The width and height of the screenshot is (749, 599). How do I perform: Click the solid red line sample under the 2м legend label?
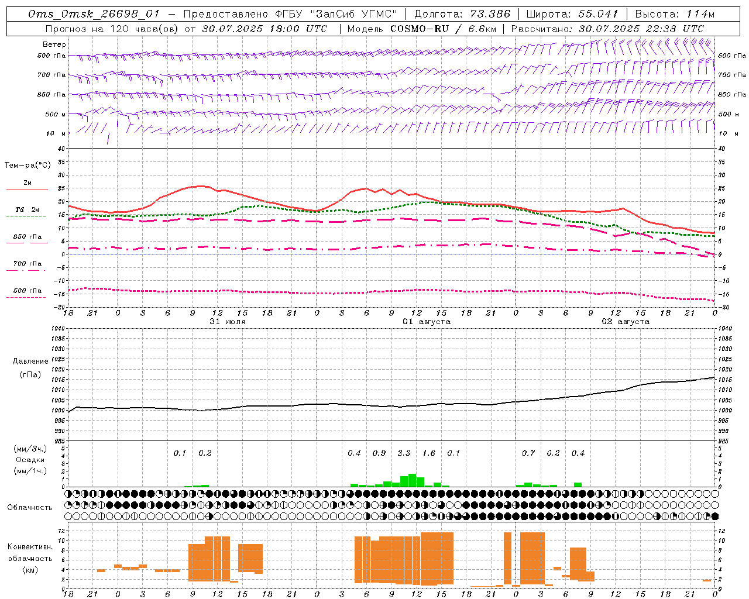(27, 189)
